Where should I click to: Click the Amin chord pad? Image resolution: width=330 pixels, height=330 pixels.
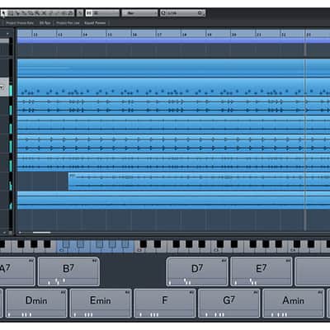tap(293, 303)
